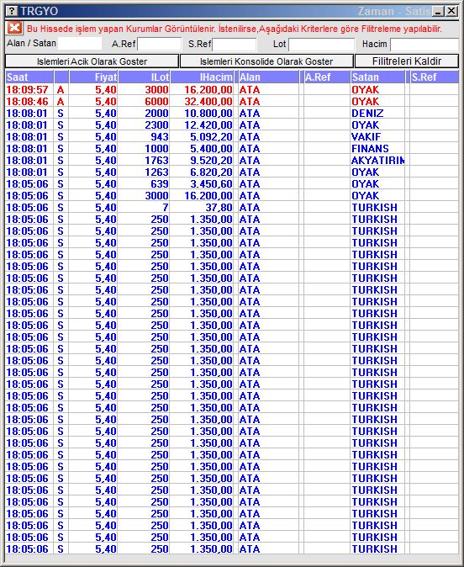Click the red X icon beside the info message
464x567 pixels.
coord(14,28)
